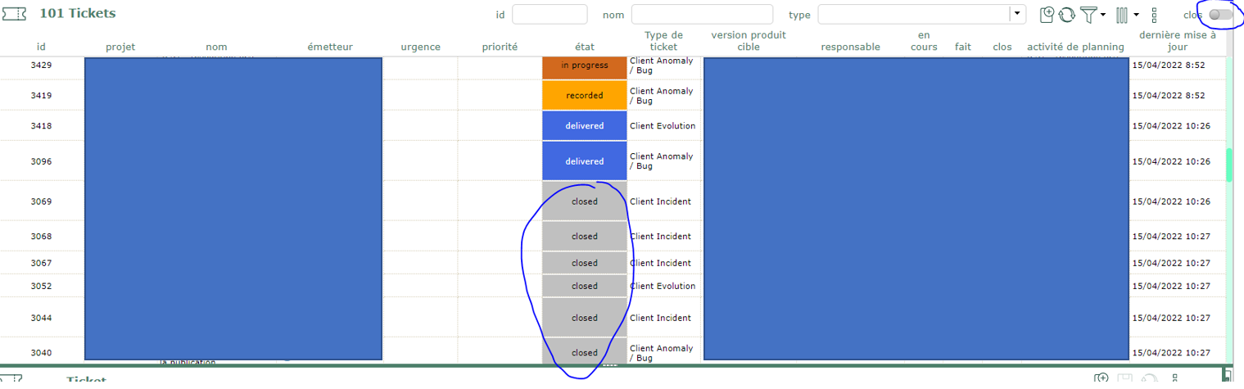Select the 'in progress' state of ticket 3429
The width and height of the screenshot is (1244, 389).
pos(584,66)
